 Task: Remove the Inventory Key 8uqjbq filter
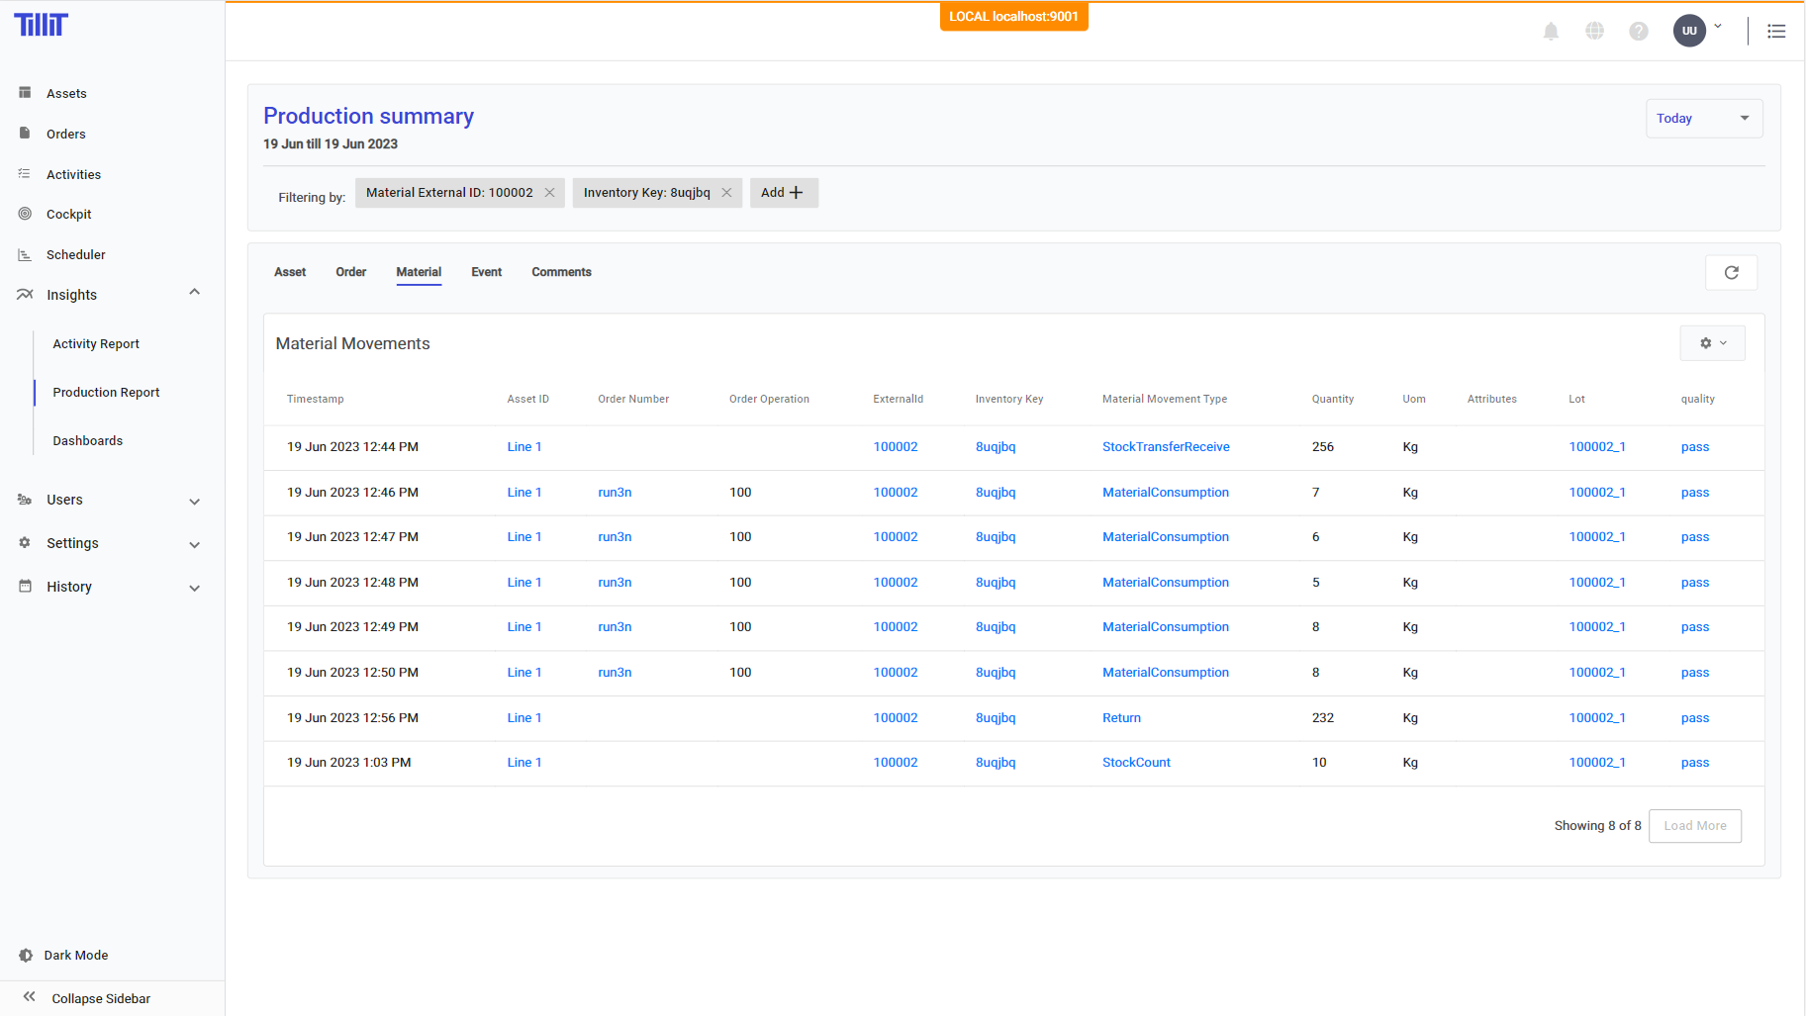click(x=726, y=193)
